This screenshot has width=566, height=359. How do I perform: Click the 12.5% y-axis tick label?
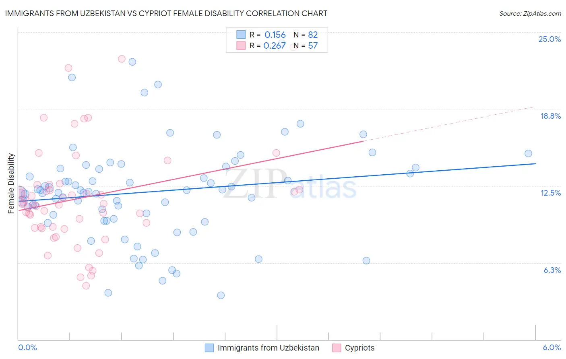[x=550, y=193]
